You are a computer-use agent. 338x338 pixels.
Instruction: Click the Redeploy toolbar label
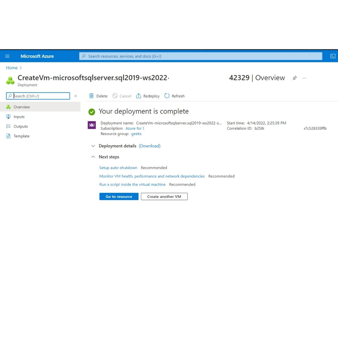click(x=151, y=96)
